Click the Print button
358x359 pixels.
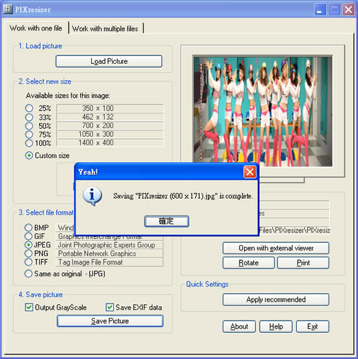303,263
